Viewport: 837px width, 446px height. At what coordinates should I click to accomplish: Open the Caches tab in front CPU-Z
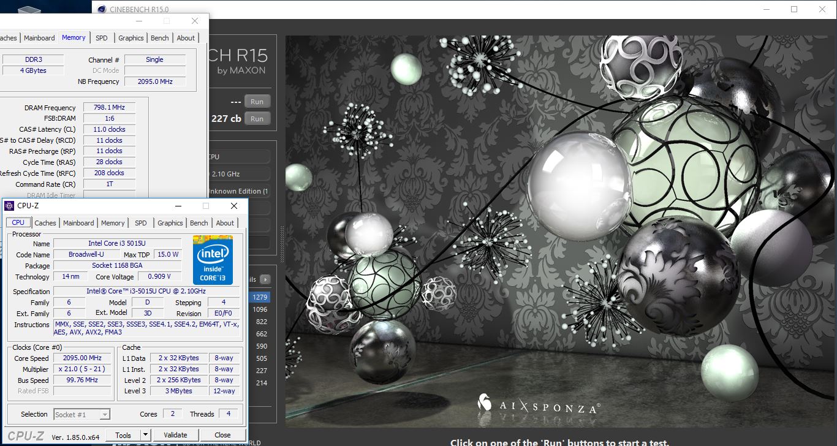coord(45,223)
